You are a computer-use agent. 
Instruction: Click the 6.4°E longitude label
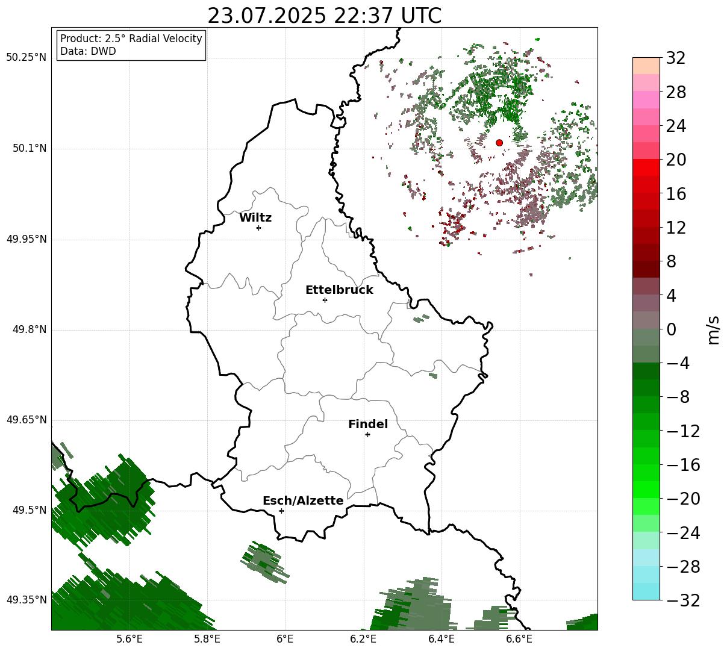point(442,639)
